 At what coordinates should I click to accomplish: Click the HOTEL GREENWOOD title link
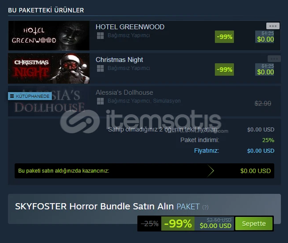[x=130, y=27]
